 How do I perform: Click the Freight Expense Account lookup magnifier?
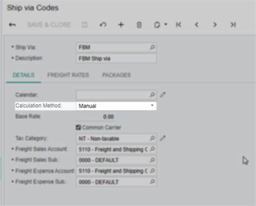[x=152, y=171]
